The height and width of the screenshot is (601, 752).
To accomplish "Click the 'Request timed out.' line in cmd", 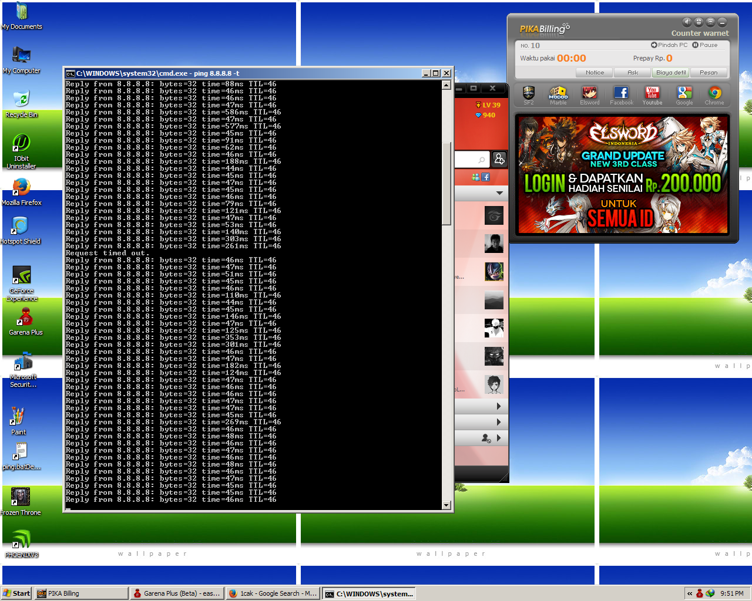I will (x=108, y=253).
